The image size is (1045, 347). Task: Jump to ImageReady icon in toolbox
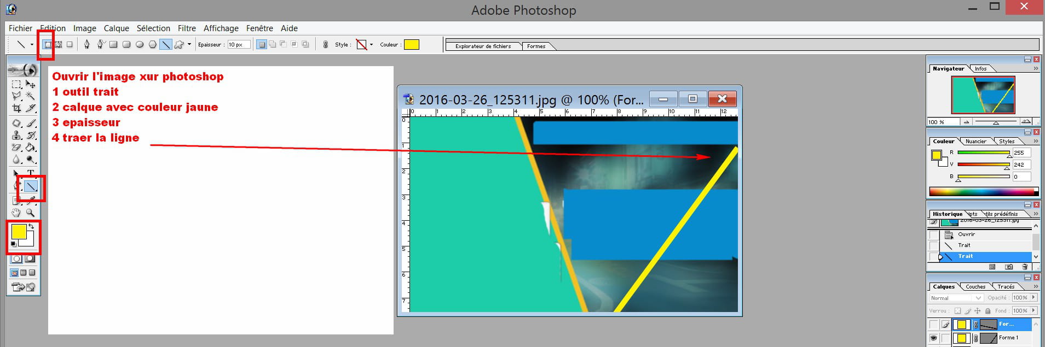click(24, 287)
